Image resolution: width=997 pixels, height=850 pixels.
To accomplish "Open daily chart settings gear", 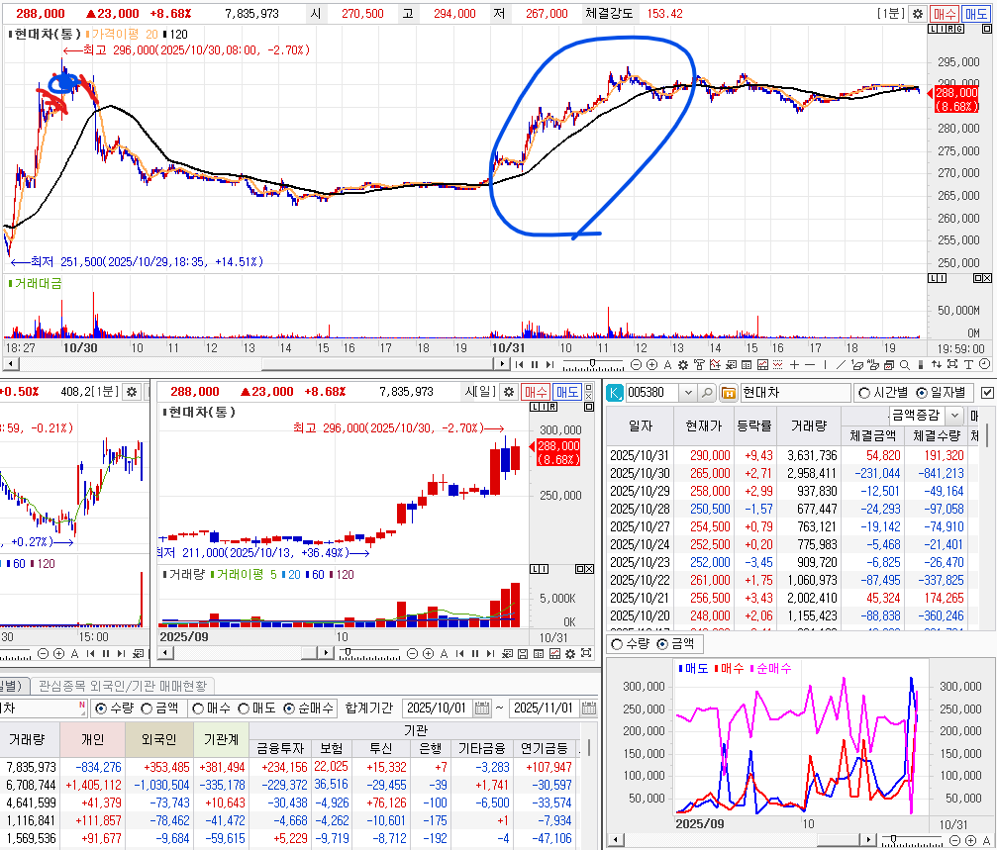I will (x=509, y=392).
